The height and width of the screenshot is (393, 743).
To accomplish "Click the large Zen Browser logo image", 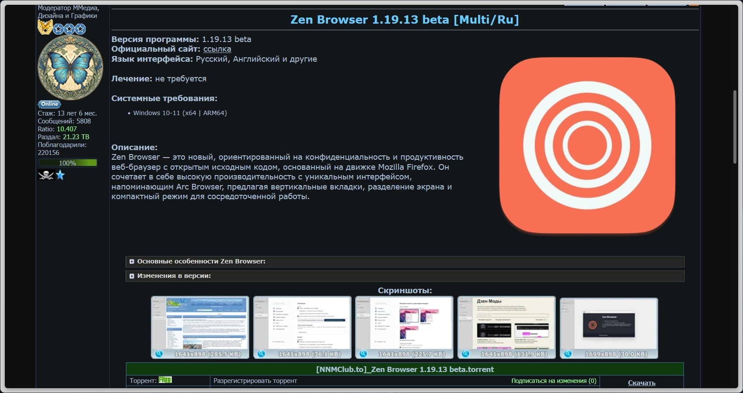I will coord(587,145).
